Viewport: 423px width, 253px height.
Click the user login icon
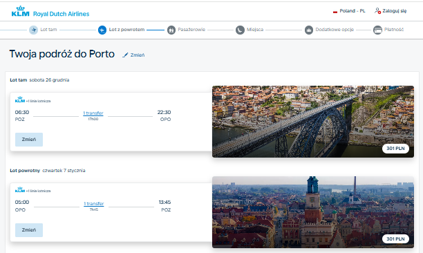pos(377,11)
